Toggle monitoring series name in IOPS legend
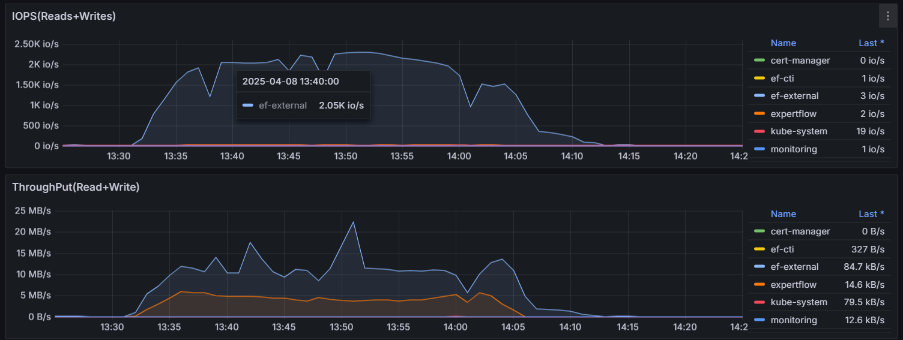The width and height of the screenshot is (903, 340). pos(794,149)
